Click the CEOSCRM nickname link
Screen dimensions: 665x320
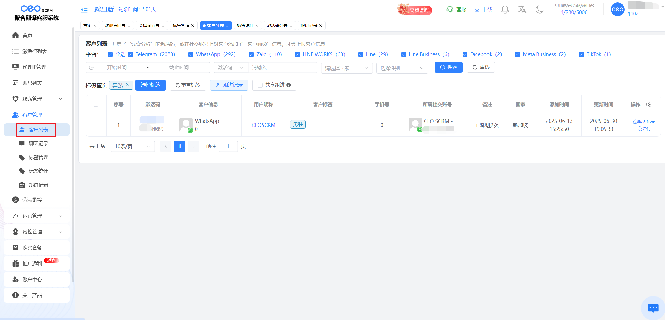point(263,125)
